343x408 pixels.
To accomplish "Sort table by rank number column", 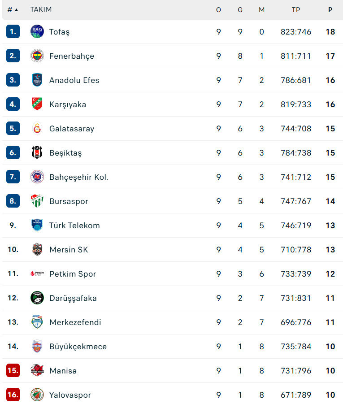I will pos(13,10).
